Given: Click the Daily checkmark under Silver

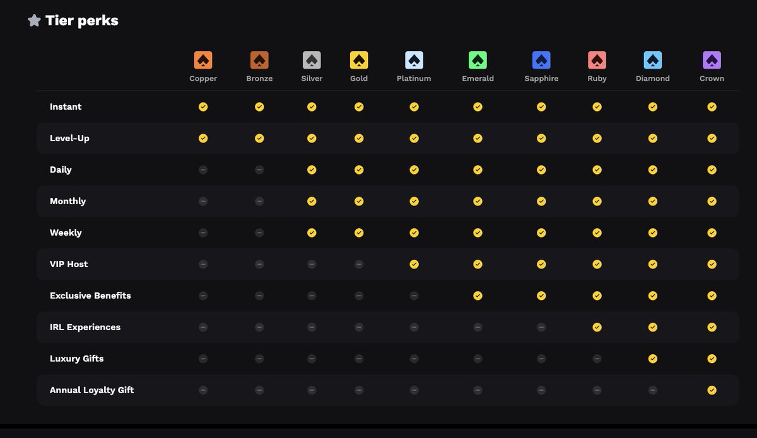Looking at the screenshot, I should 312,170.
